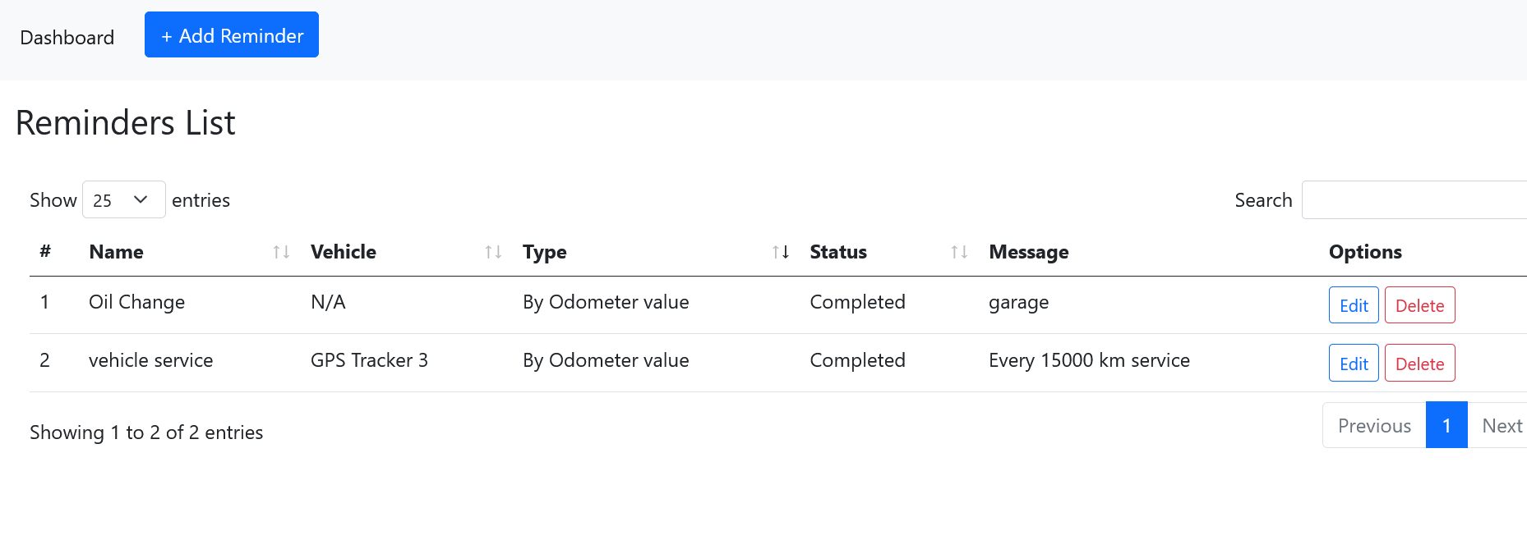Image resolution: width=1527 pixels, height=540 pixels.
Task: Click By Odometer value in Oil Change row
Action: 606,302
